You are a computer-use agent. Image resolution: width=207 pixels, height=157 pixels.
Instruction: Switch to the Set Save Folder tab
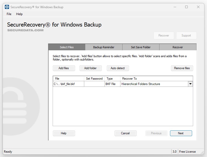click(x=141, y=47)
